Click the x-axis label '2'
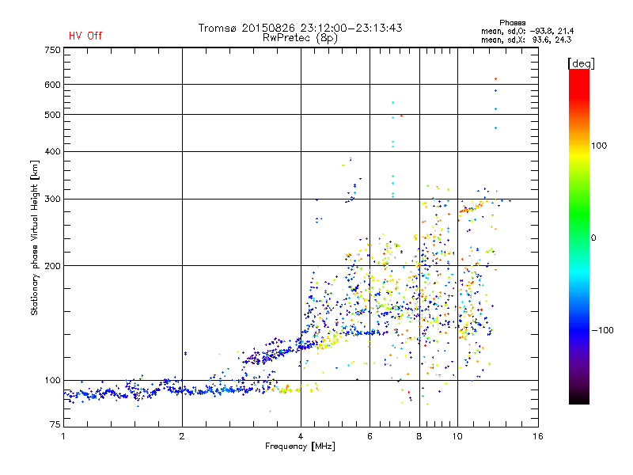 pos(182,436)
